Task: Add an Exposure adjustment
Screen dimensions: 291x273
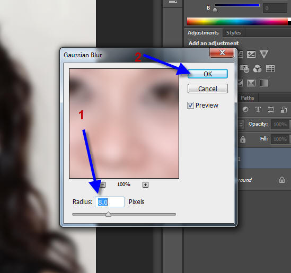Action: coord(251,55)
